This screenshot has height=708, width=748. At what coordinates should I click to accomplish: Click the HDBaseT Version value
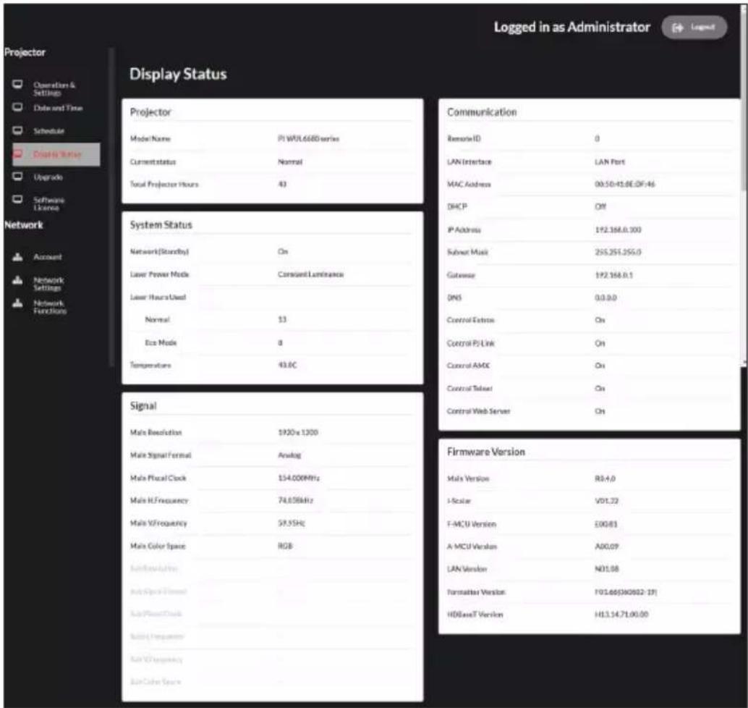coord(621,615)
